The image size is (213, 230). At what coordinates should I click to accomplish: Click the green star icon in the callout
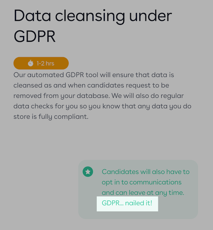pos(88,172)
